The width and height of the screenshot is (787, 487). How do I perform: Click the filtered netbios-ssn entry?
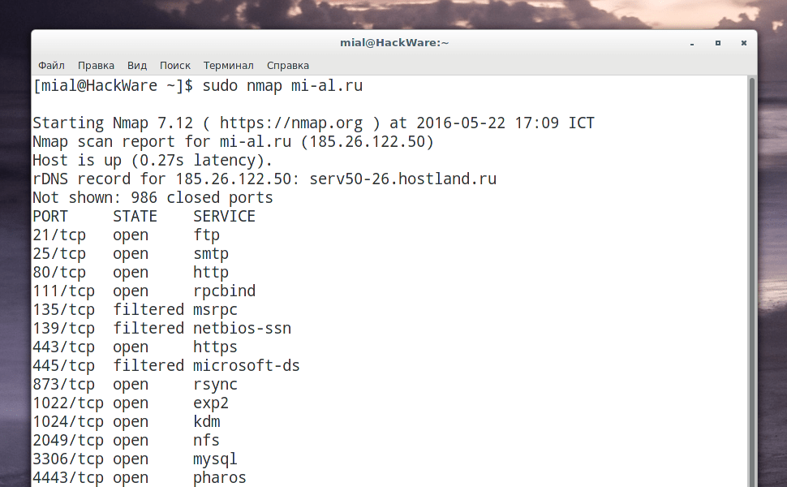click(162, 328)
